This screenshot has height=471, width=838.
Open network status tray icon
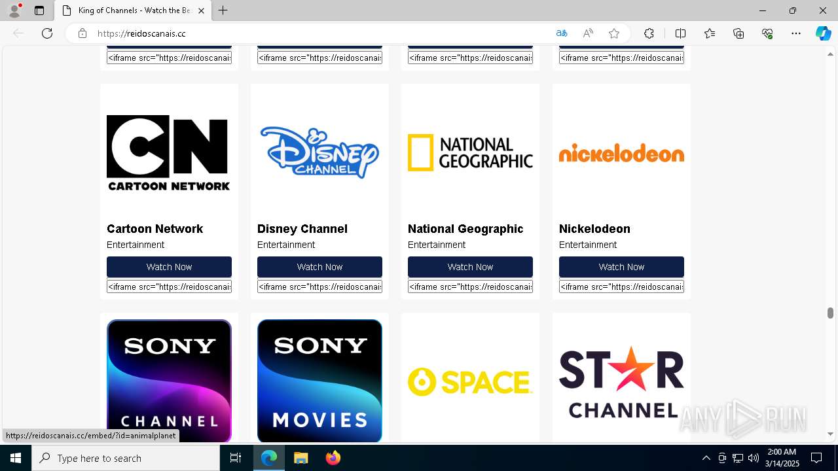pos(738,458)
